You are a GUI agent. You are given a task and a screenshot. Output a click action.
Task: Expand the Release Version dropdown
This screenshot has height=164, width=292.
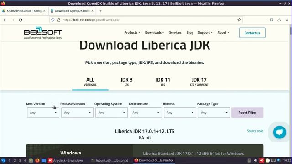tap(77, 113)
